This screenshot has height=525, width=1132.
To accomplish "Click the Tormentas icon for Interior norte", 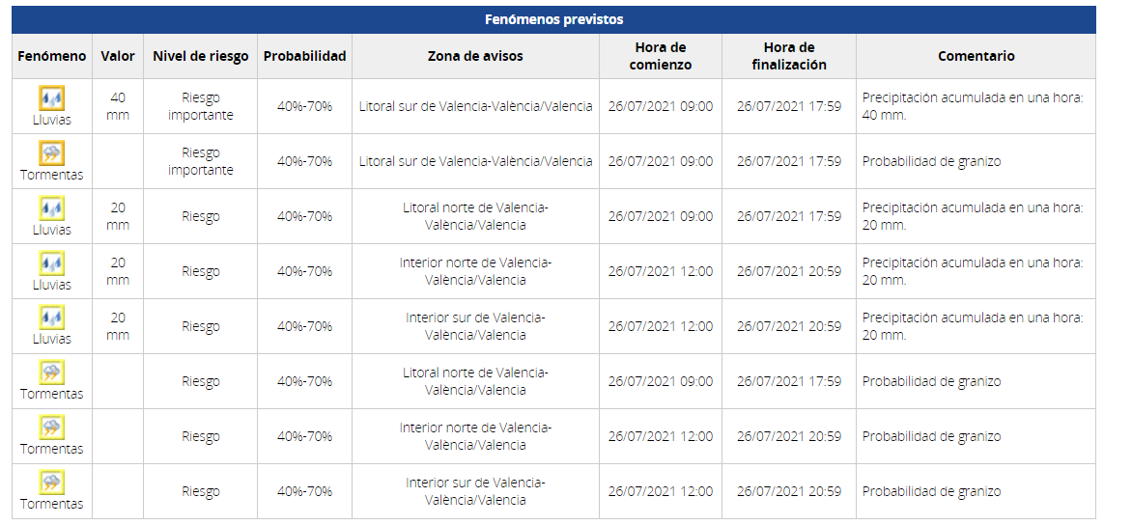I will 51,428.
